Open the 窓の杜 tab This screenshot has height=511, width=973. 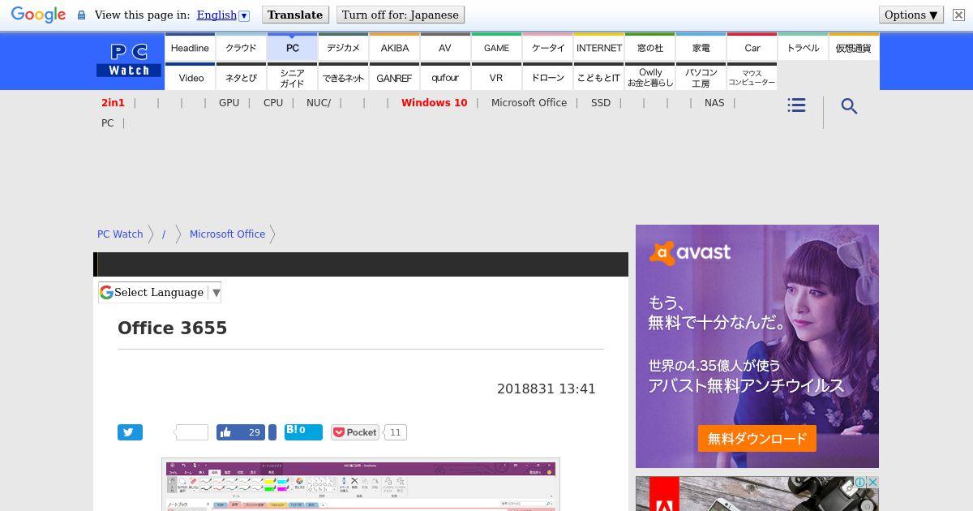(650, 47)
